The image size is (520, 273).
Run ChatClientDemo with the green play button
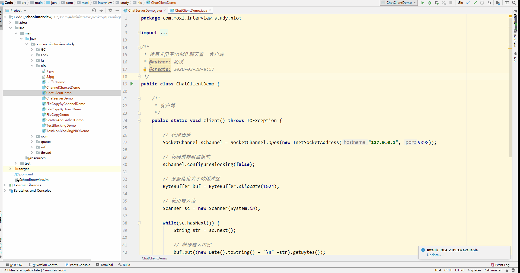point(423,3)
